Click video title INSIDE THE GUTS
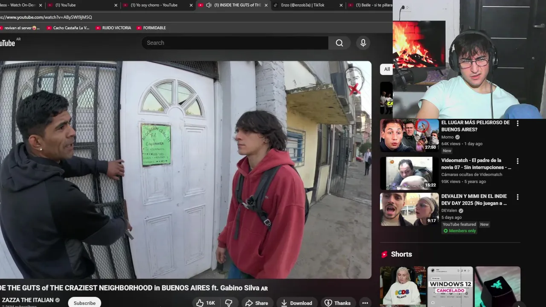 click(134, 288)
